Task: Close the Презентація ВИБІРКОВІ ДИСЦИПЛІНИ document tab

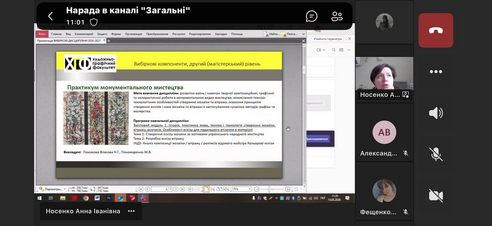Action: (104, 41)
